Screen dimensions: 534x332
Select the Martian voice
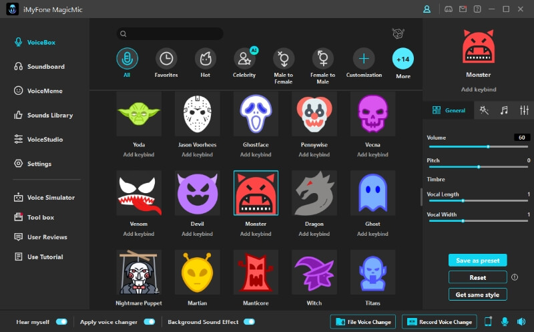197,273
